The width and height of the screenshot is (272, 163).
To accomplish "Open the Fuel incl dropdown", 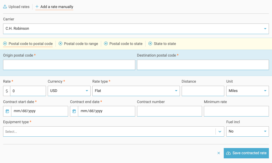I will pos(247,131).
